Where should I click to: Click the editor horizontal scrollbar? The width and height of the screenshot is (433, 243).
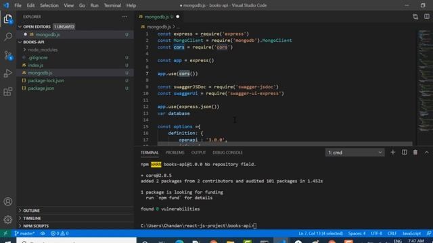coord(284,144)
